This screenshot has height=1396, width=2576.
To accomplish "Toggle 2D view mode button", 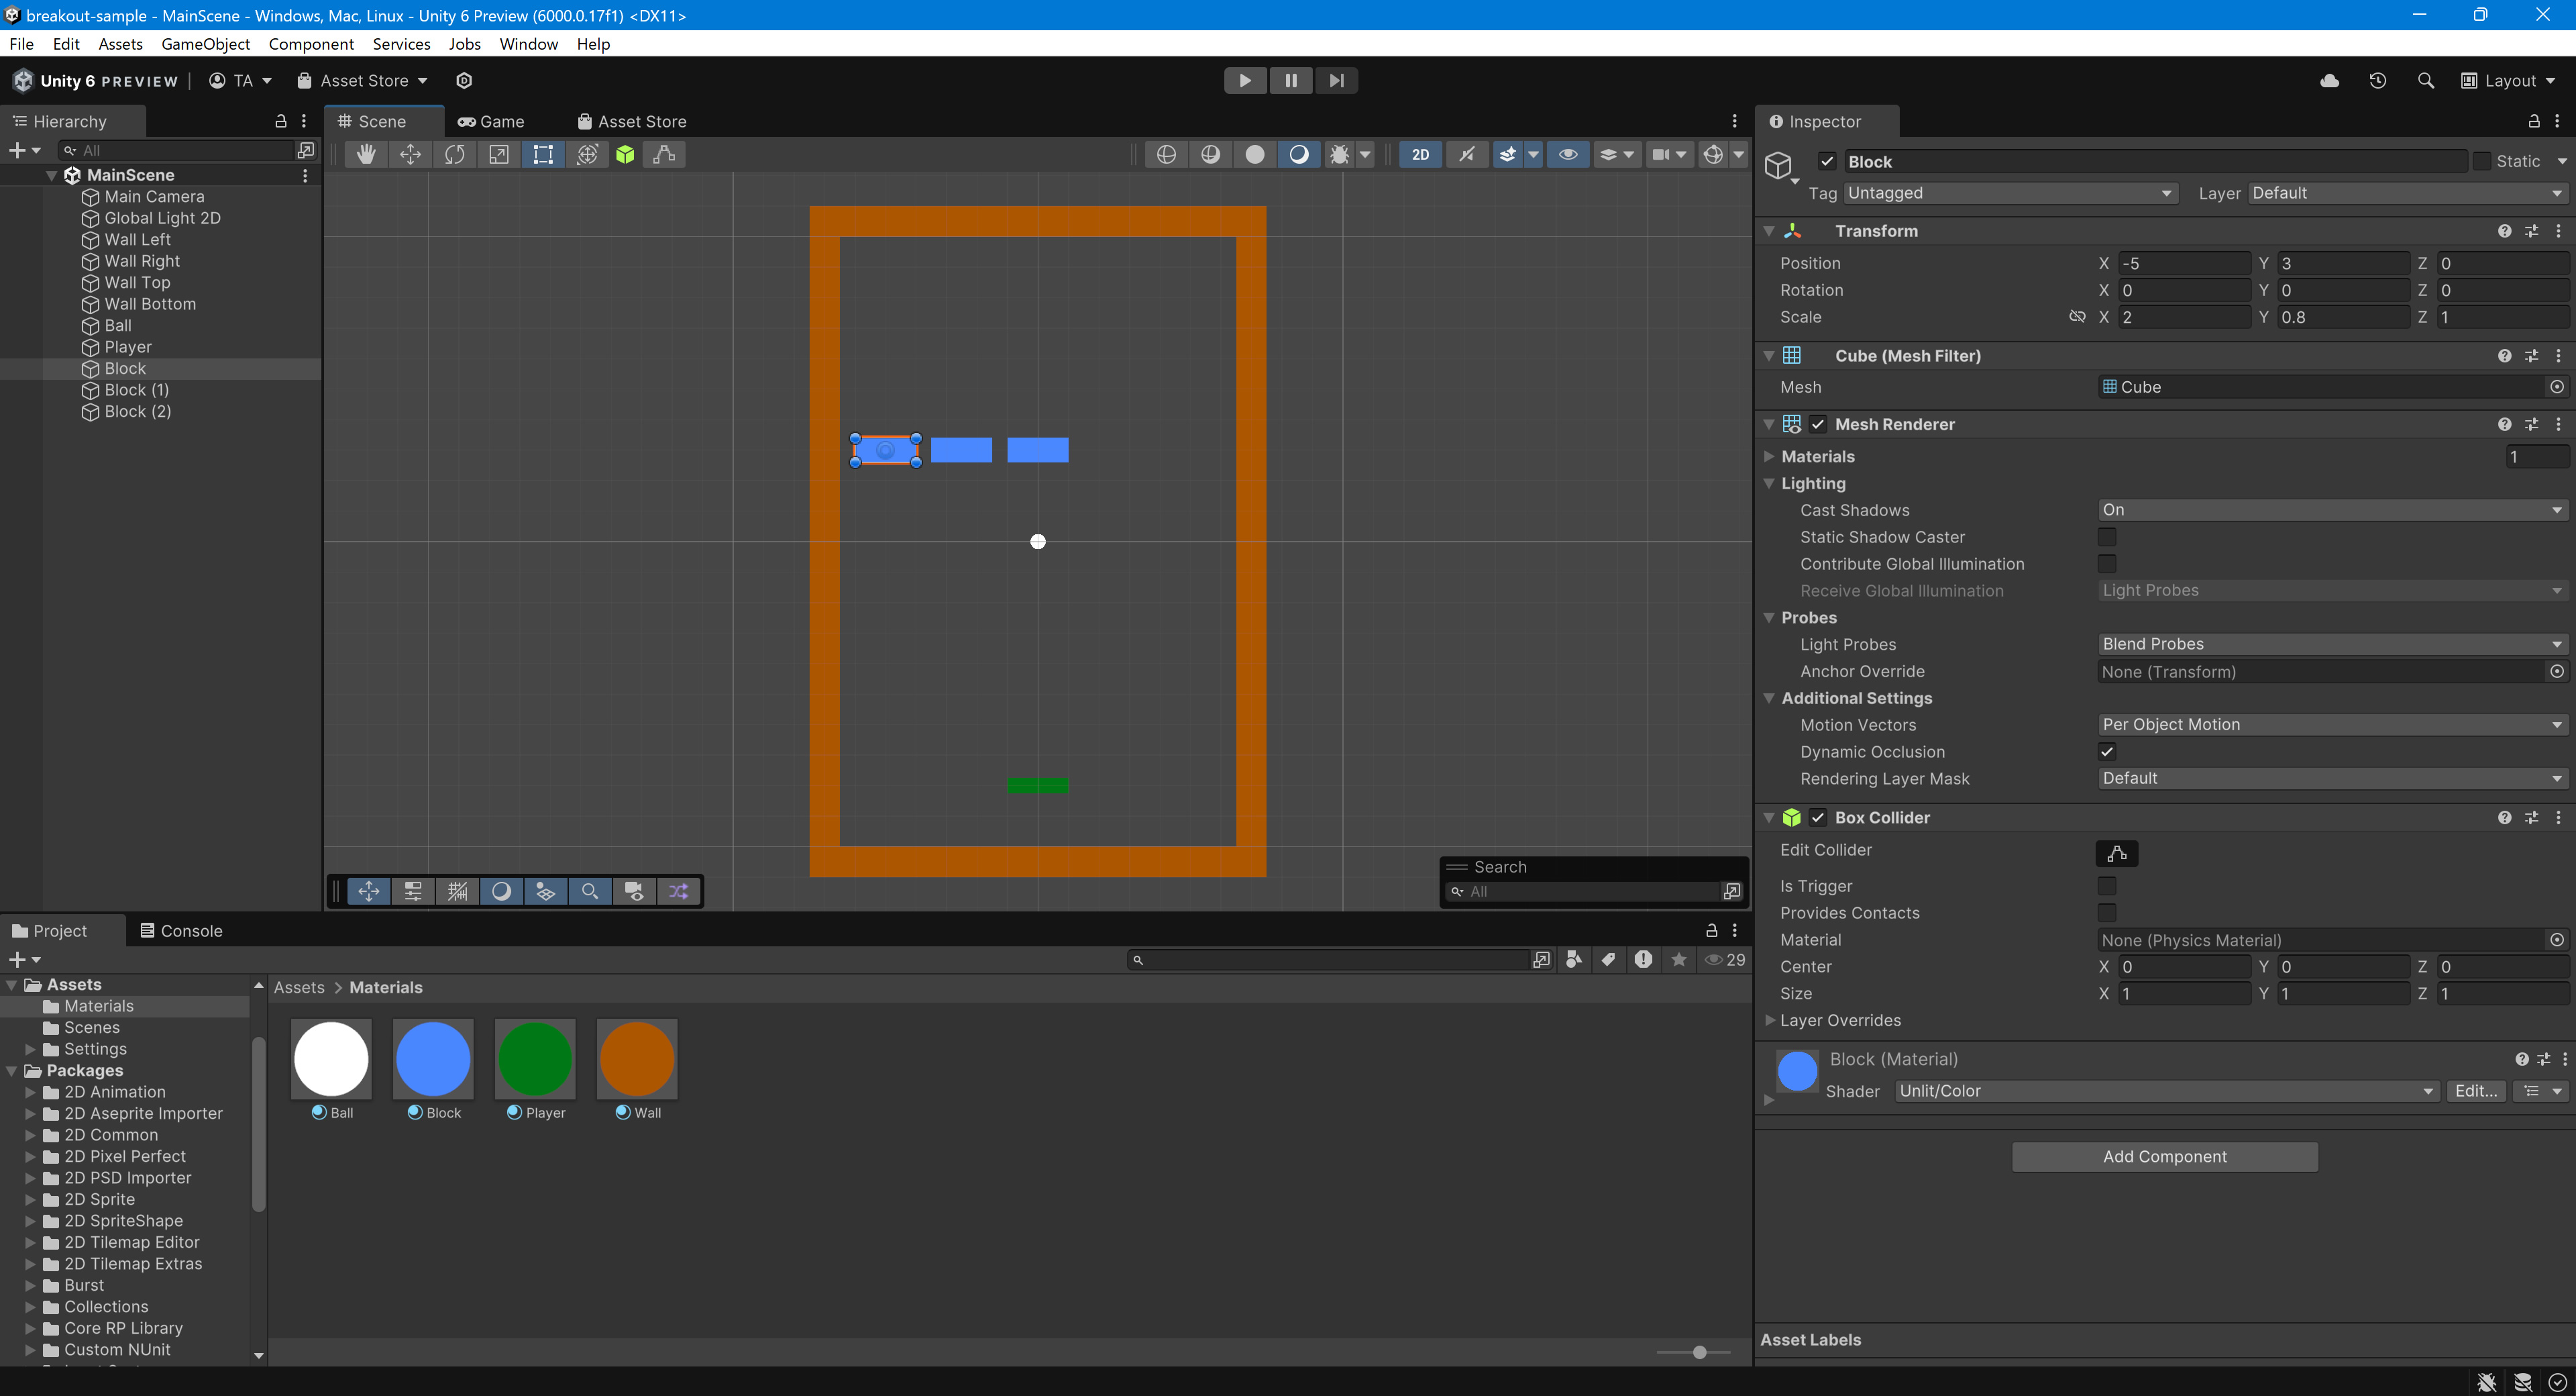I will coord(1420,154).
